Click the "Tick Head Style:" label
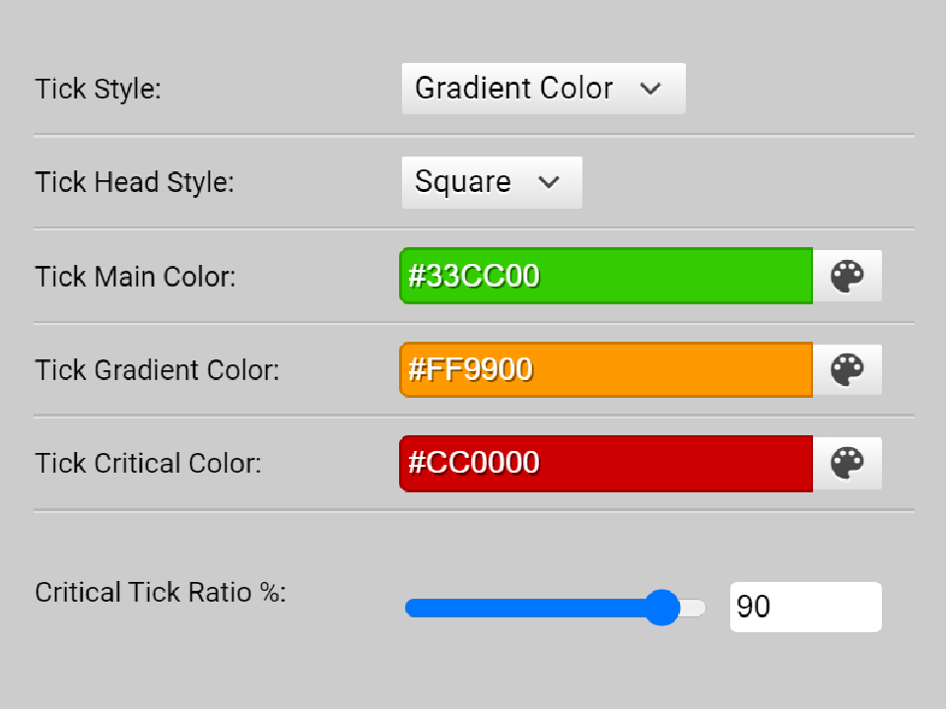 (134, 182)
